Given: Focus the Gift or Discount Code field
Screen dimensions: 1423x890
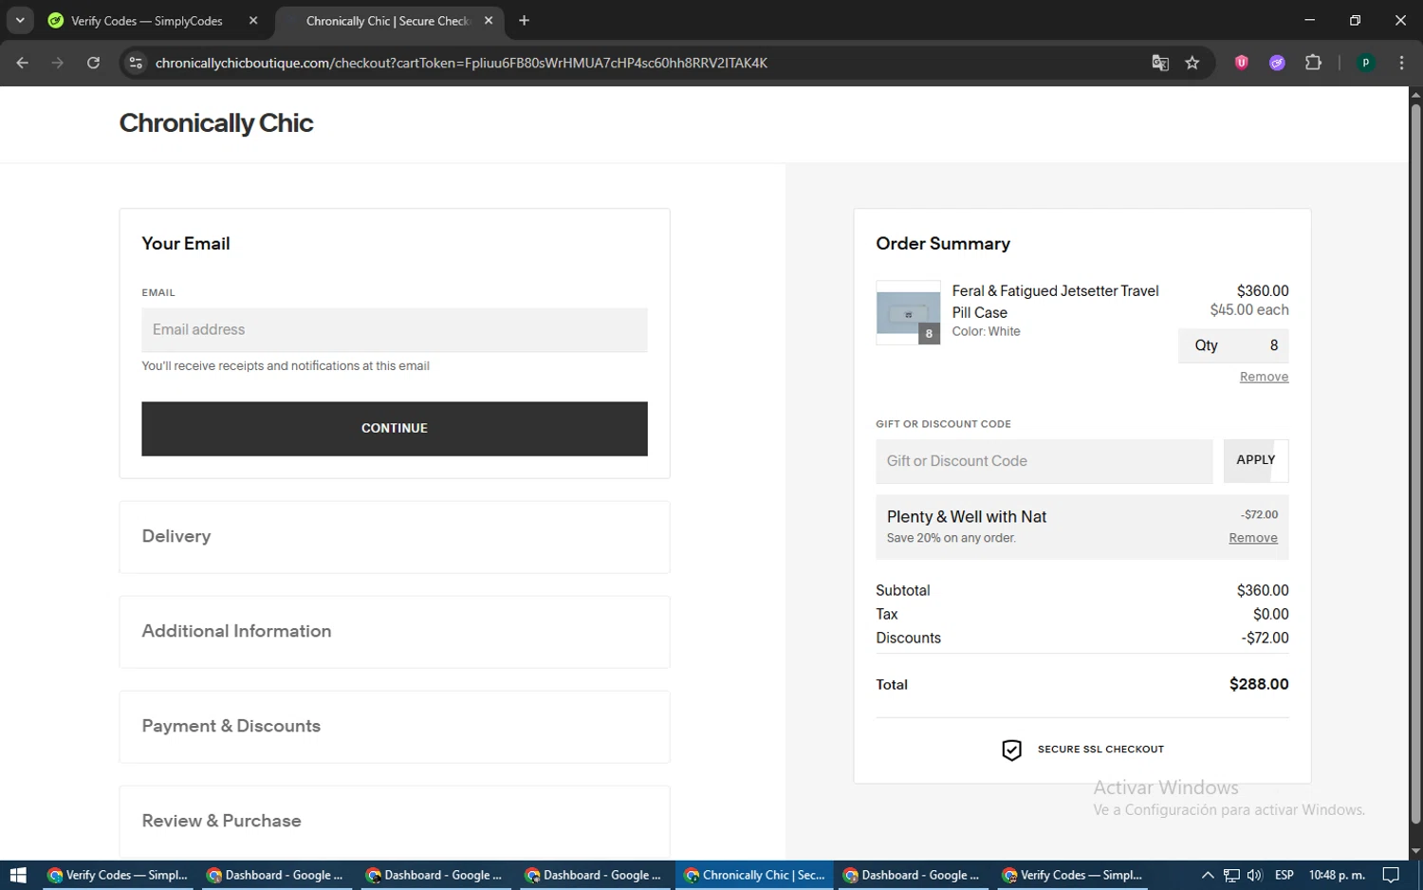Looking at the screenshot, I should (1044, 461).
